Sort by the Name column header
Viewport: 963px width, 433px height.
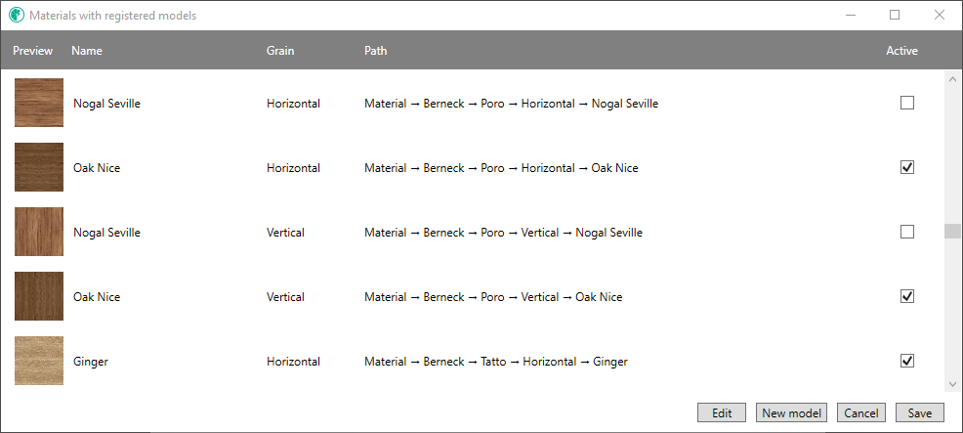(x=87, y=51)
